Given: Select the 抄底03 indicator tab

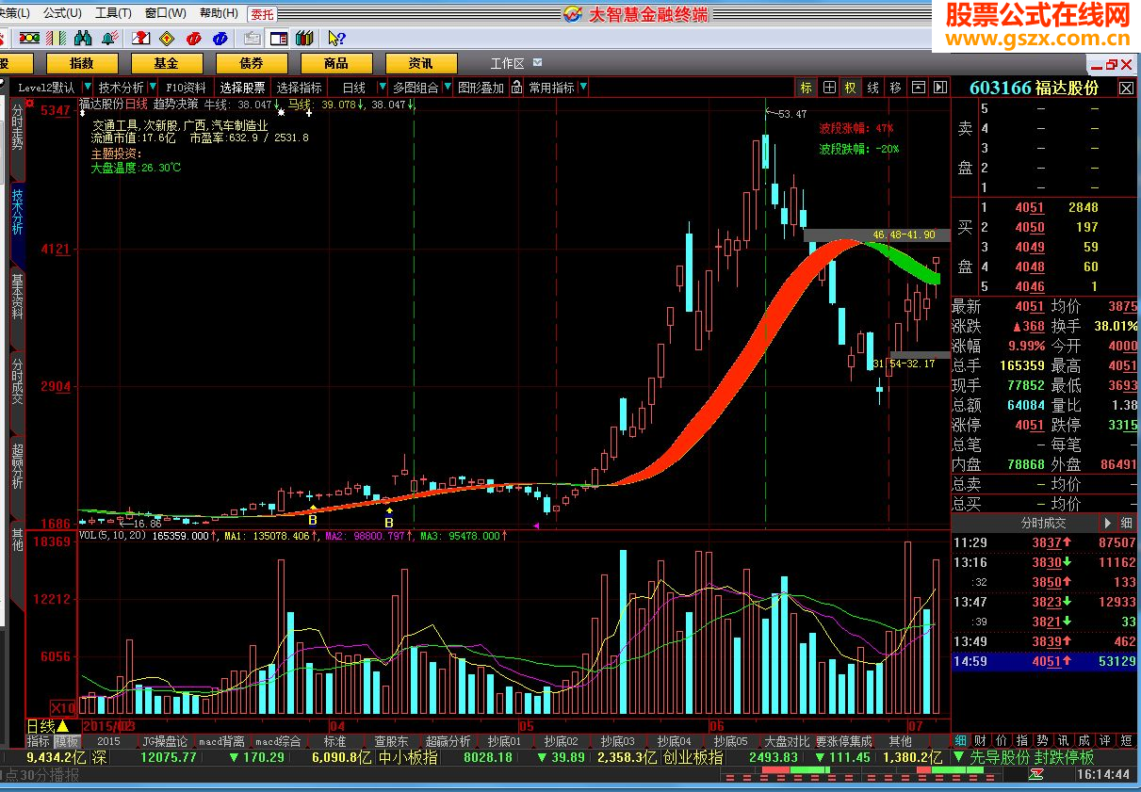Looking at the screenshot, I should pyautogui.click(x=617, y=741).
